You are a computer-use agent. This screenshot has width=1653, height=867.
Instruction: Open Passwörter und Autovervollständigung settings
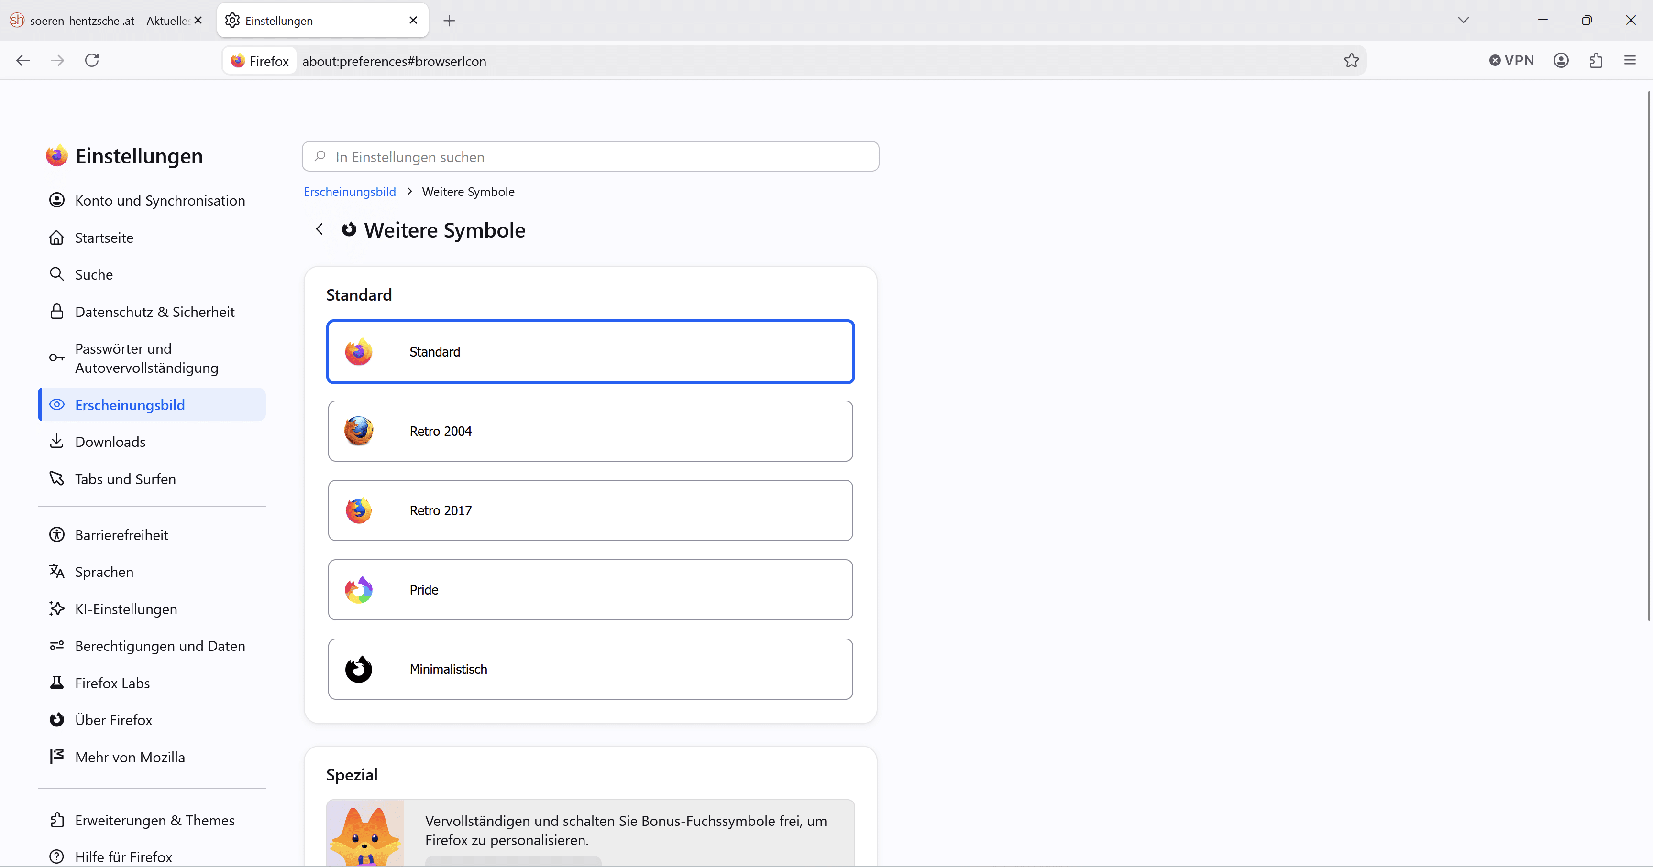(152, 358)
